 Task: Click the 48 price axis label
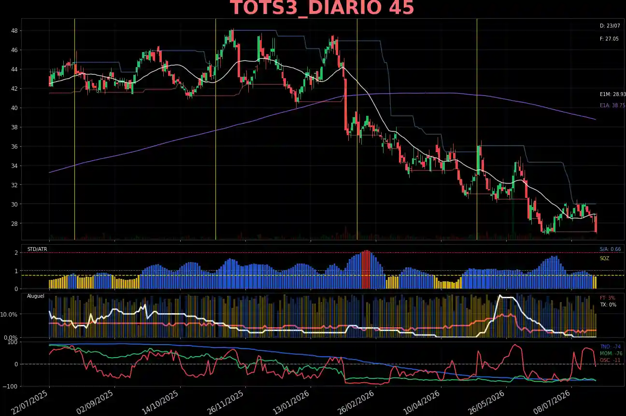coord(14,31)
